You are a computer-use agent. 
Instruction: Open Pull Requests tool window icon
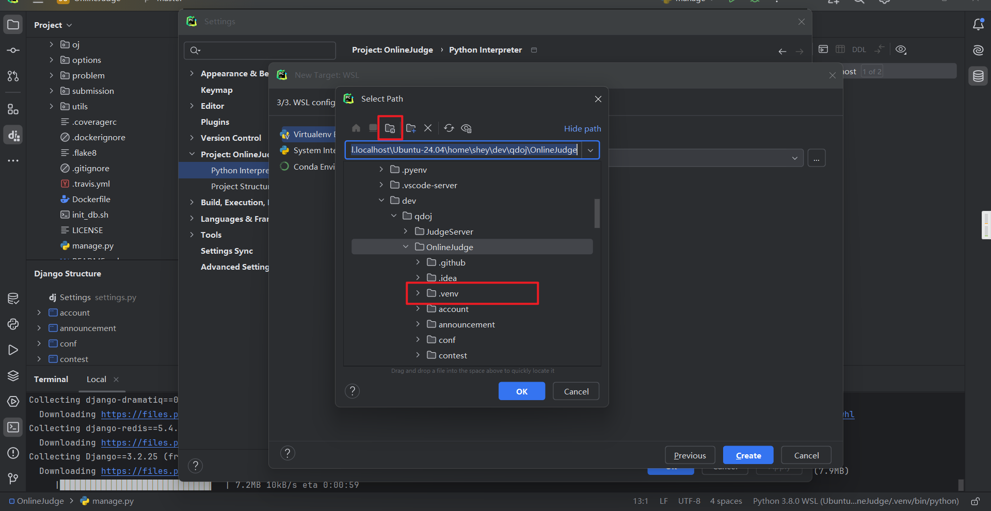coord(13,76)
